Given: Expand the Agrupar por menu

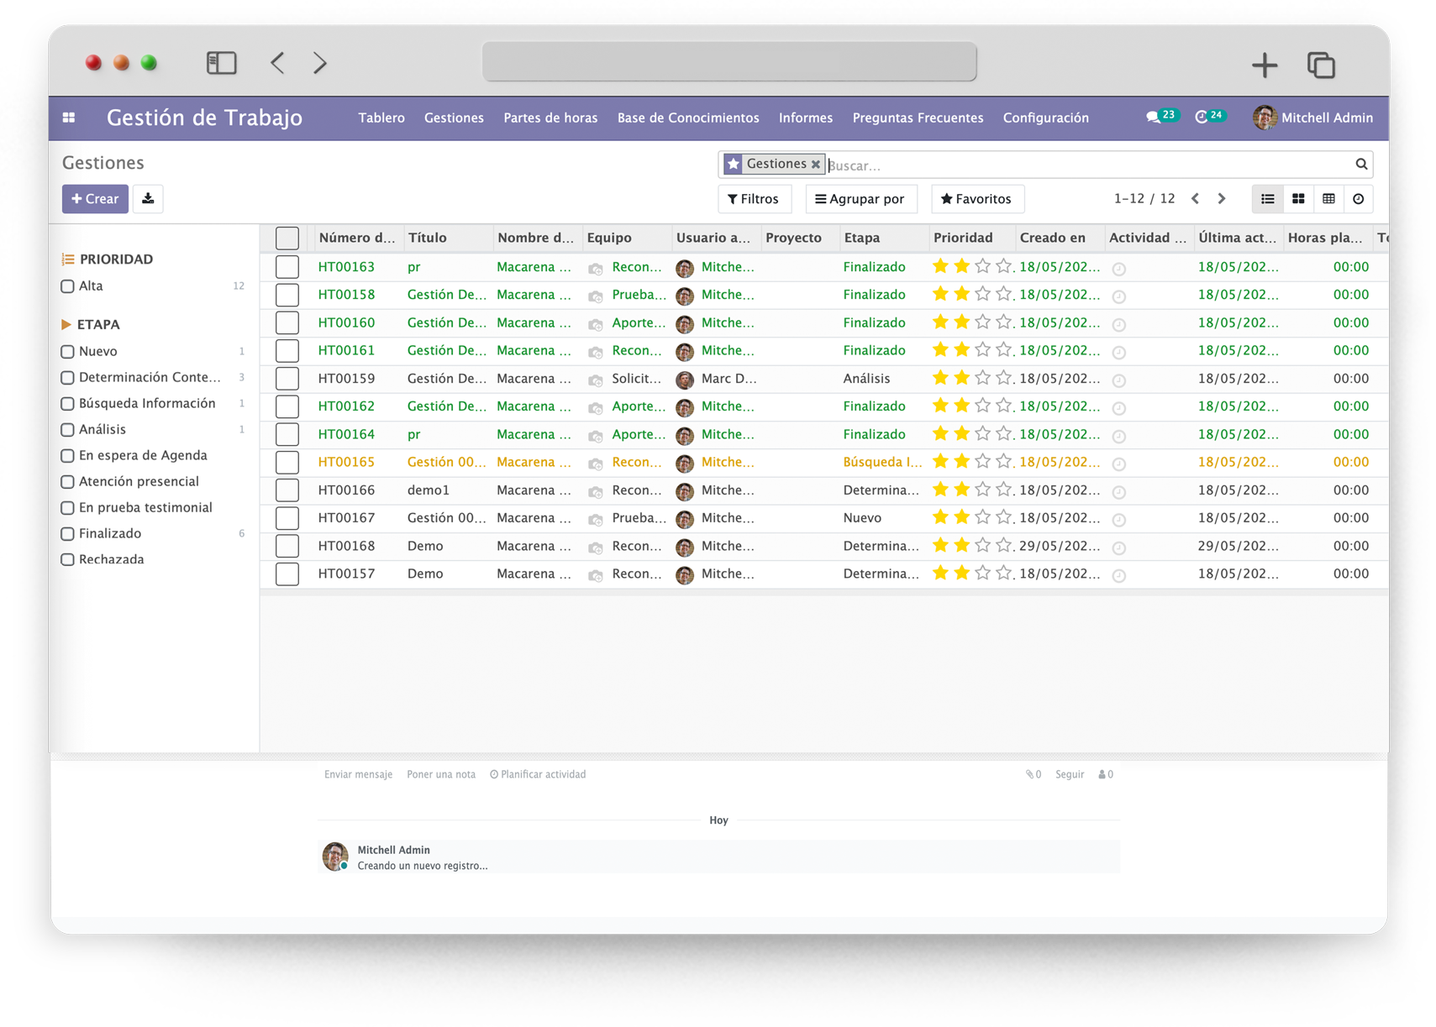Looking at the screenshot, I should [x=860, y=199].
